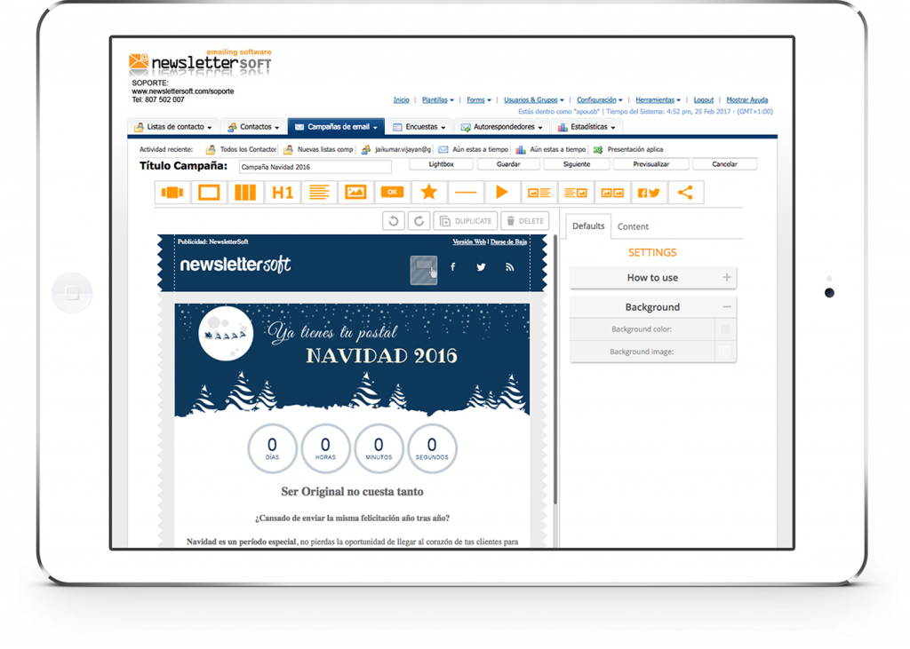Open recent item jaikumar.vijayan@g
The width and height of the screenshot is (910, 649).
pos(396,150)
